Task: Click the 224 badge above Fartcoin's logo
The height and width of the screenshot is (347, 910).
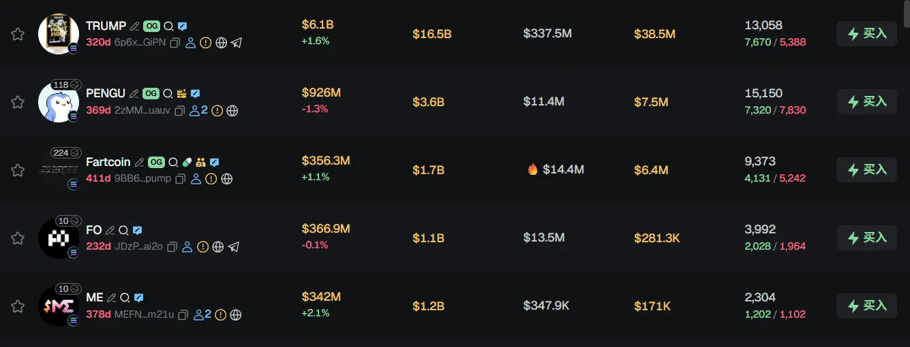Action: click(66, 152)
